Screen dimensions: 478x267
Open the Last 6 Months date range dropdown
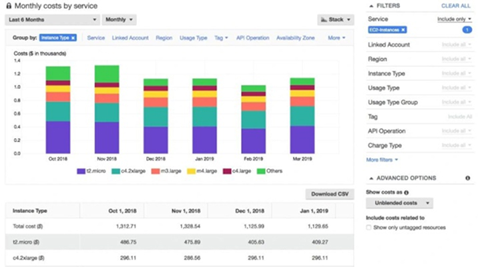(53, 20)
